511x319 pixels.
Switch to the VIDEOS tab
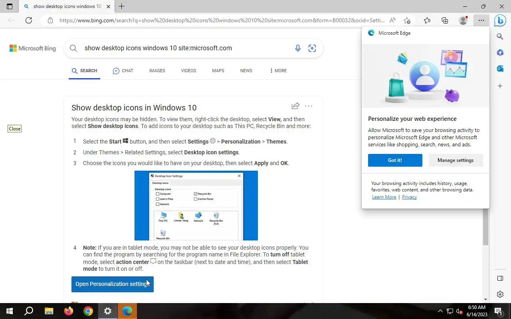pos(188,71)
